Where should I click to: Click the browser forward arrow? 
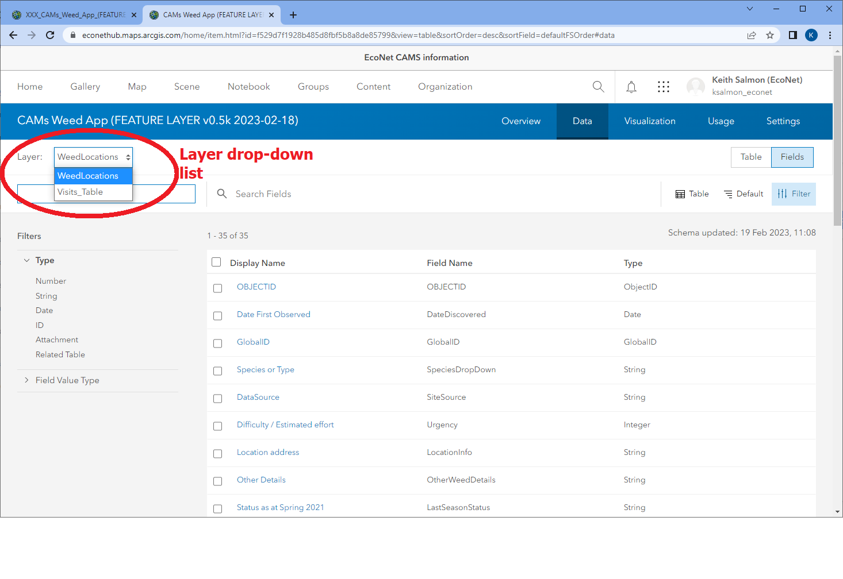tap(32, 35)
